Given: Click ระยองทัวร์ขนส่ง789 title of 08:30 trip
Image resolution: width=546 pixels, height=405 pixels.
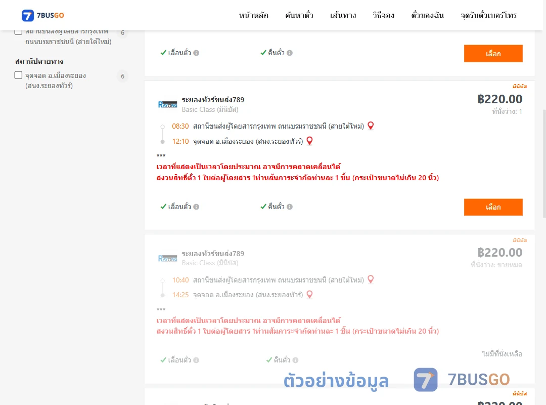Looking at the screenshot, I should tap(213, 100).
